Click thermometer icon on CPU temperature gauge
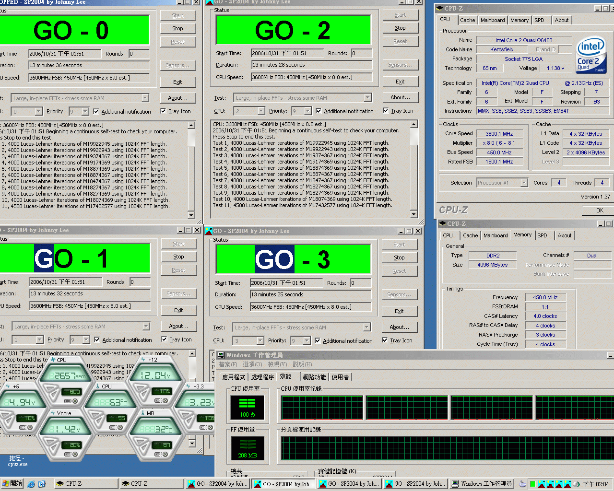 [x=98, y=386]
